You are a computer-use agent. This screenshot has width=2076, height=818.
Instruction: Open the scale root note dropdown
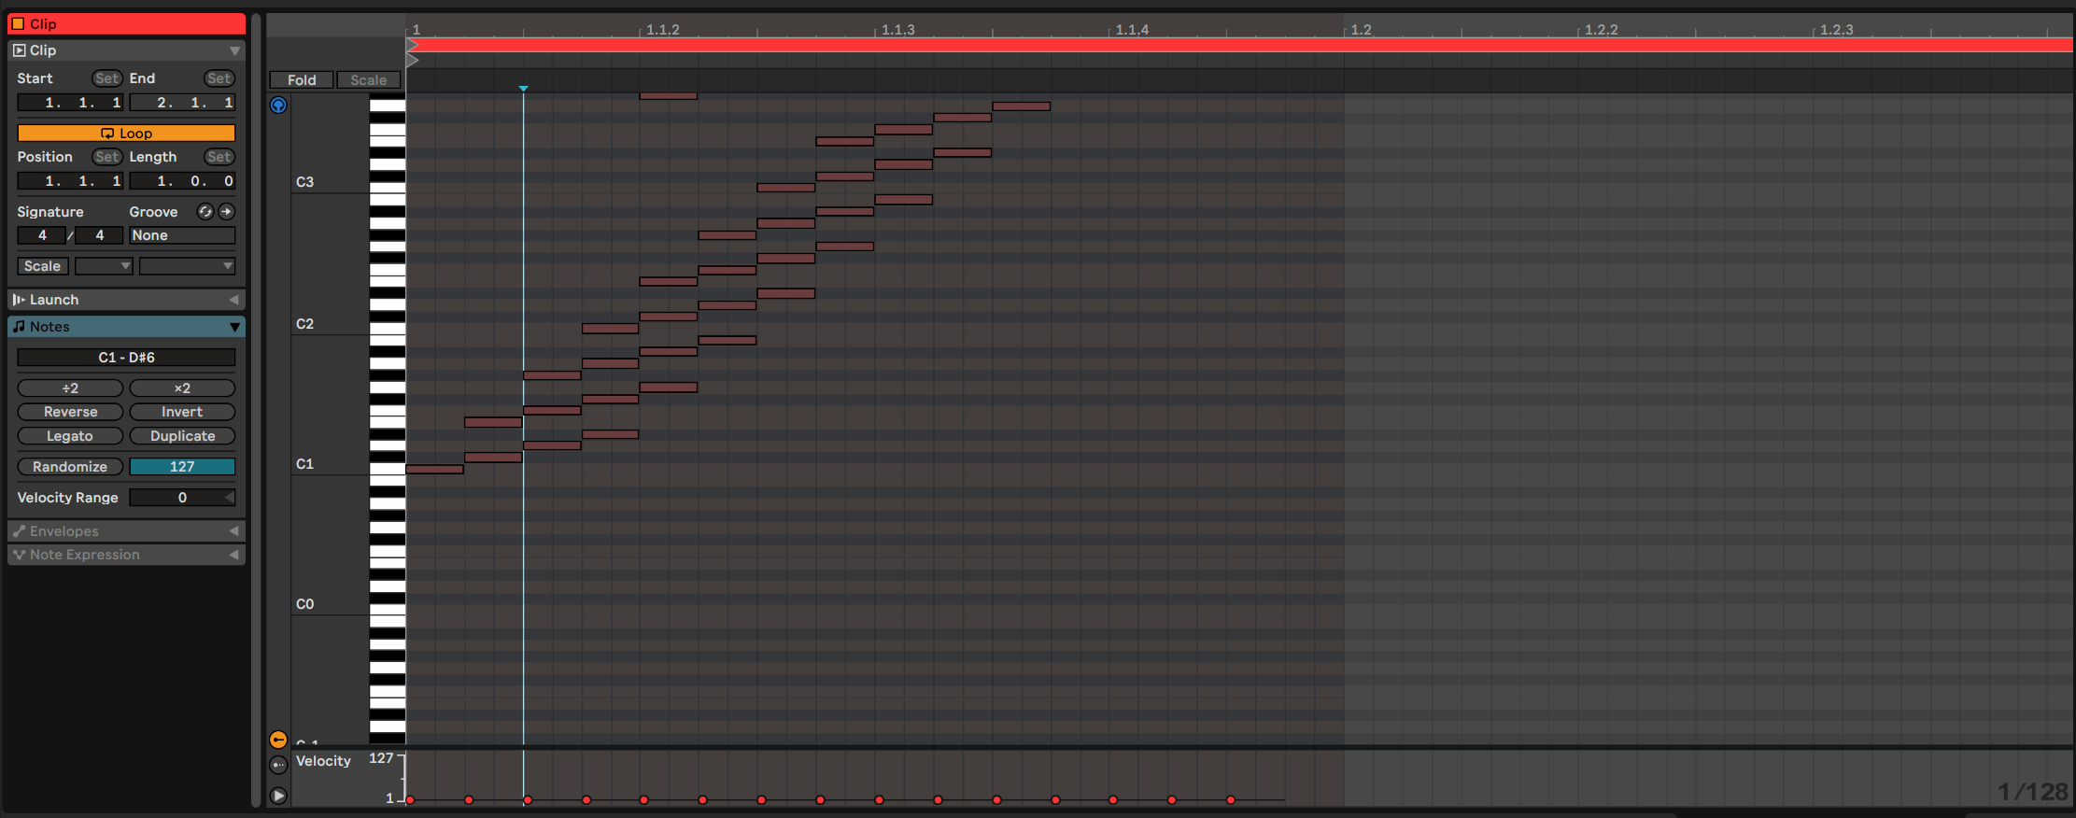pyautogui.click(x=104, y=266)
